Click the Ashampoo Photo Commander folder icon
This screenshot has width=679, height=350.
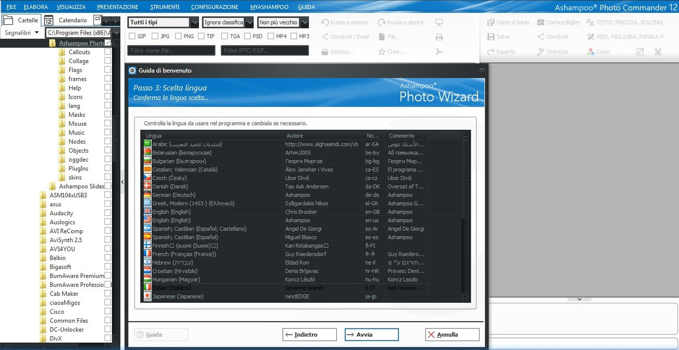[x=53, y=43]
